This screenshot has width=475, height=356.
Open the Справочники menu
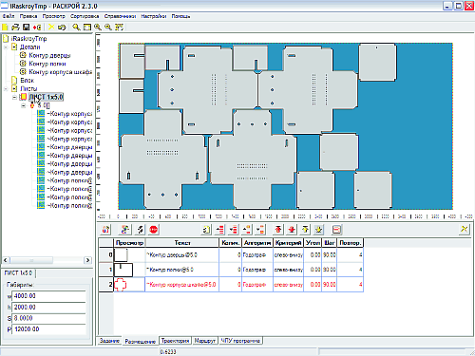pos(121,16)
